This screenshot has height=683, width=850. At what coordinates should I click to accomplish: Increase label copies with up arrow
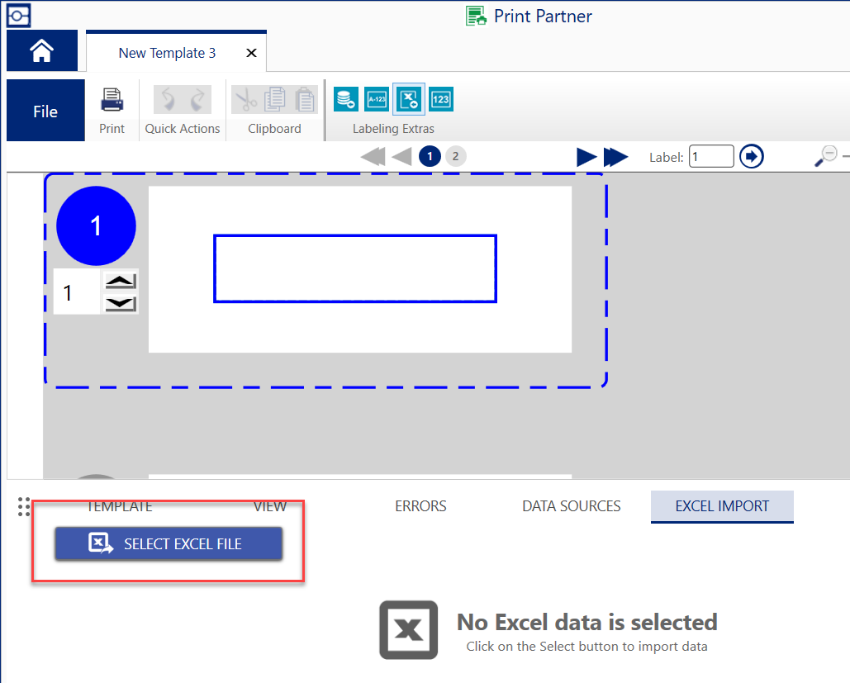[x=121, y=281]
